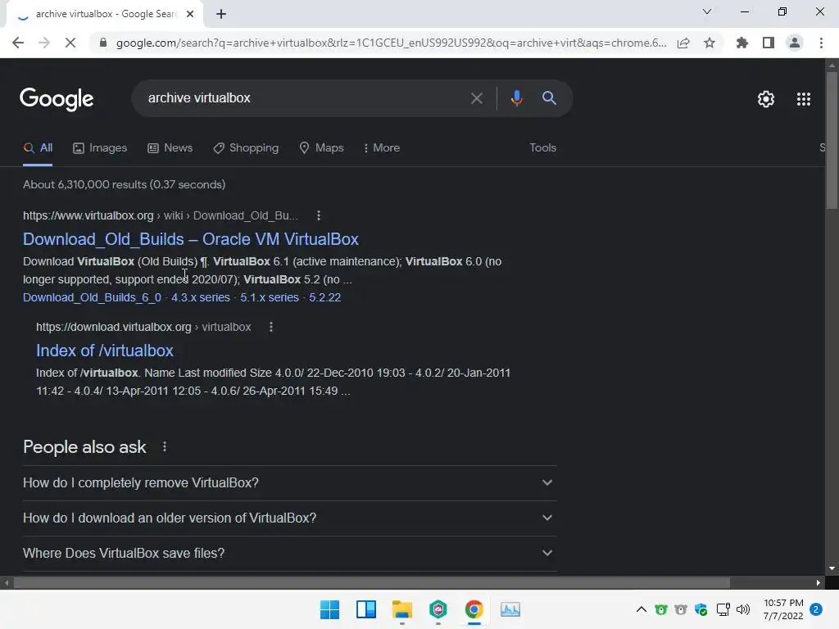Image resolution: width=839 pixels, height=629 pixels.
Task: Switch to Images results
Action: point(100,148)
